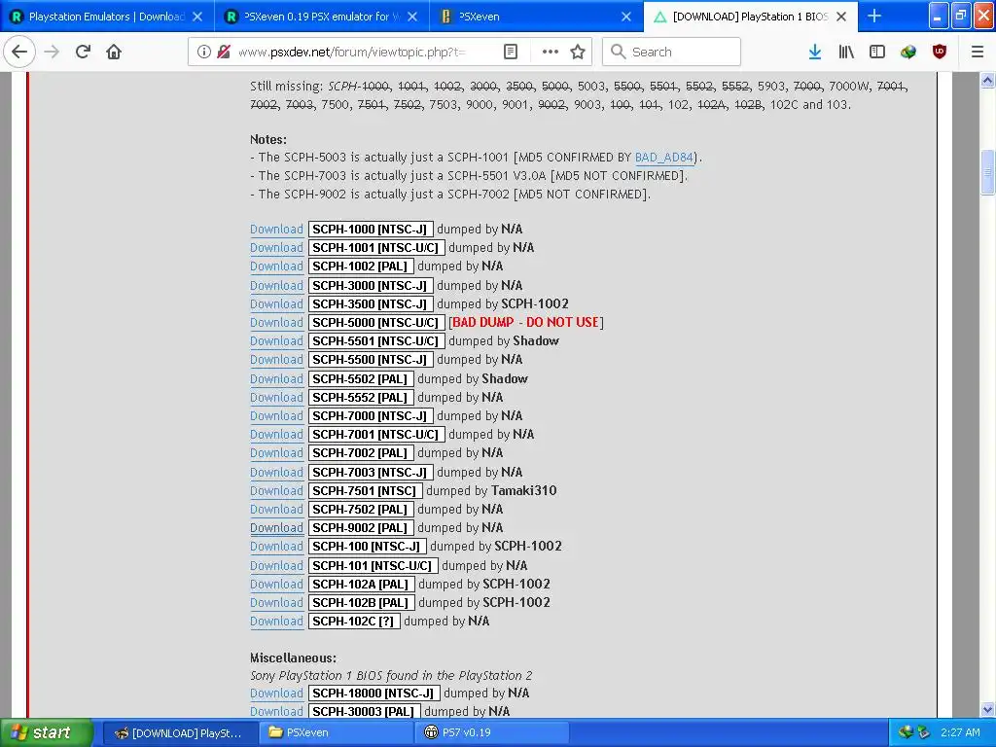
Task: Close the PSXeven 0.19 PSX emulator tab
Action: (412, 17)
